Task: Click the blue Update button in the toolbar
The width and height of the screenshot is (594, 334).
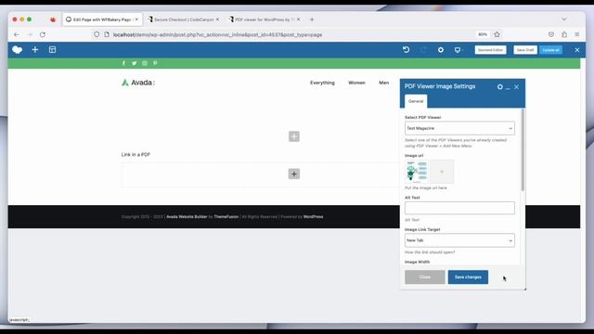Action: coord(550,50)
